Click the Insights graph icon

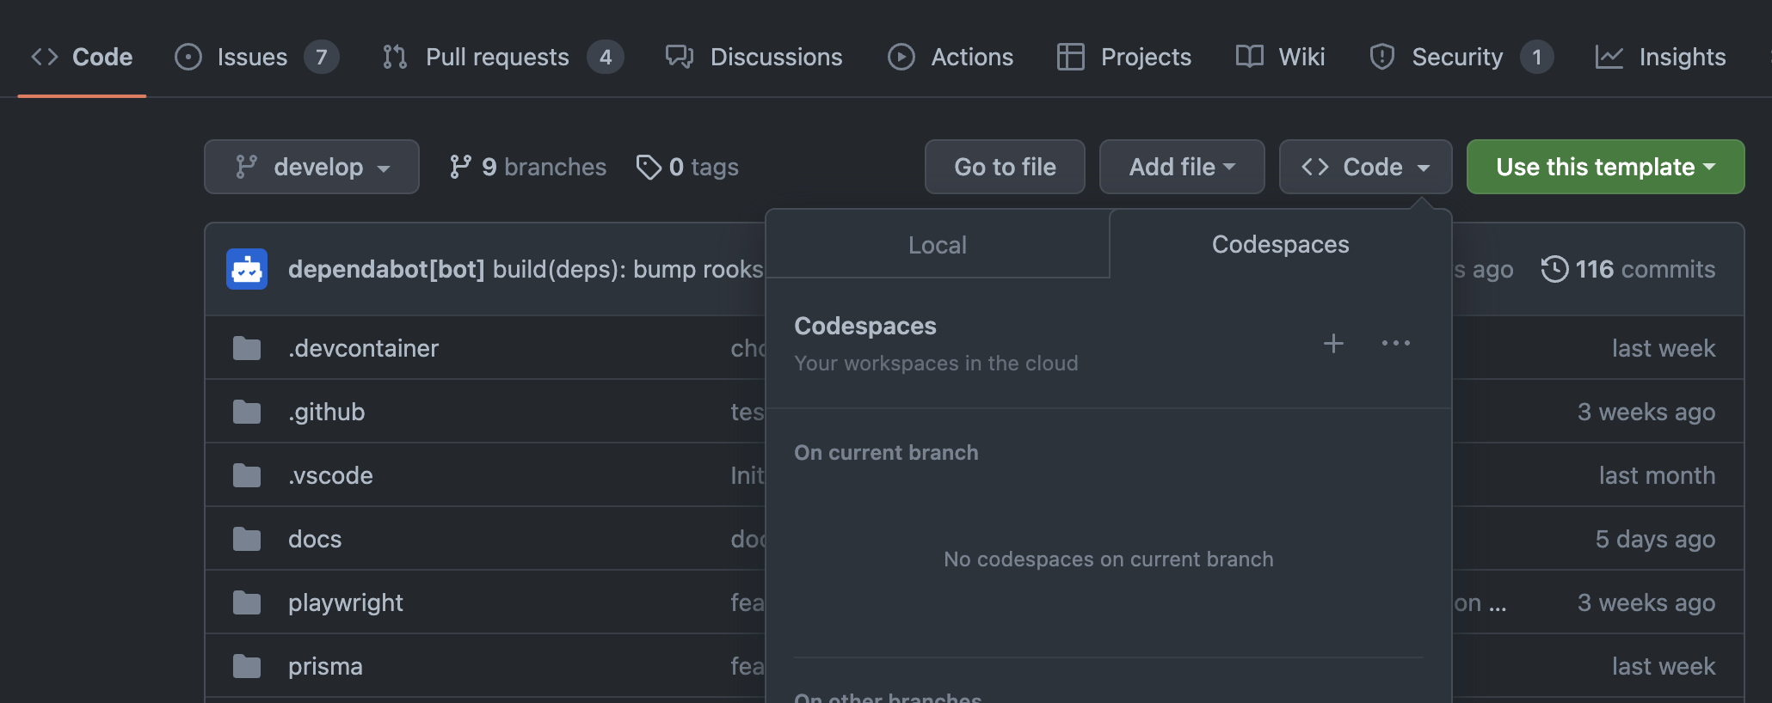coord(1609,57)
